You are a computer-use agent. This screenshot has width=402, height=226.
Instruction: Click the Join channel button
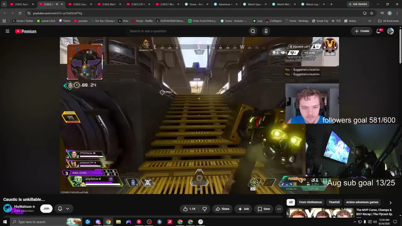click(46, 208)
